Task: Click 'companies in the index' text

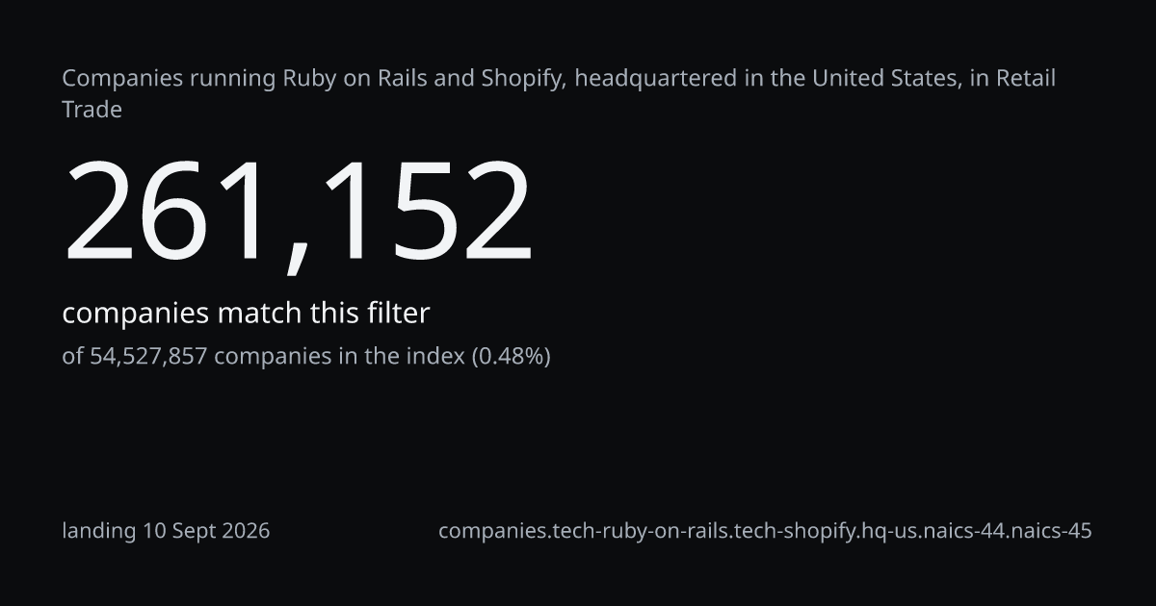Action: [x=339, y=357]
